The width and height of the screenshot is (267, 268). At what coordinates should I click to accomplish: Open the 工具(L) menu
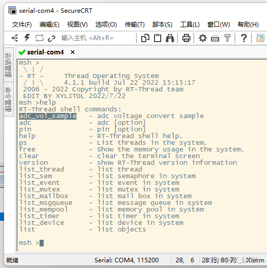click(190, 25)
